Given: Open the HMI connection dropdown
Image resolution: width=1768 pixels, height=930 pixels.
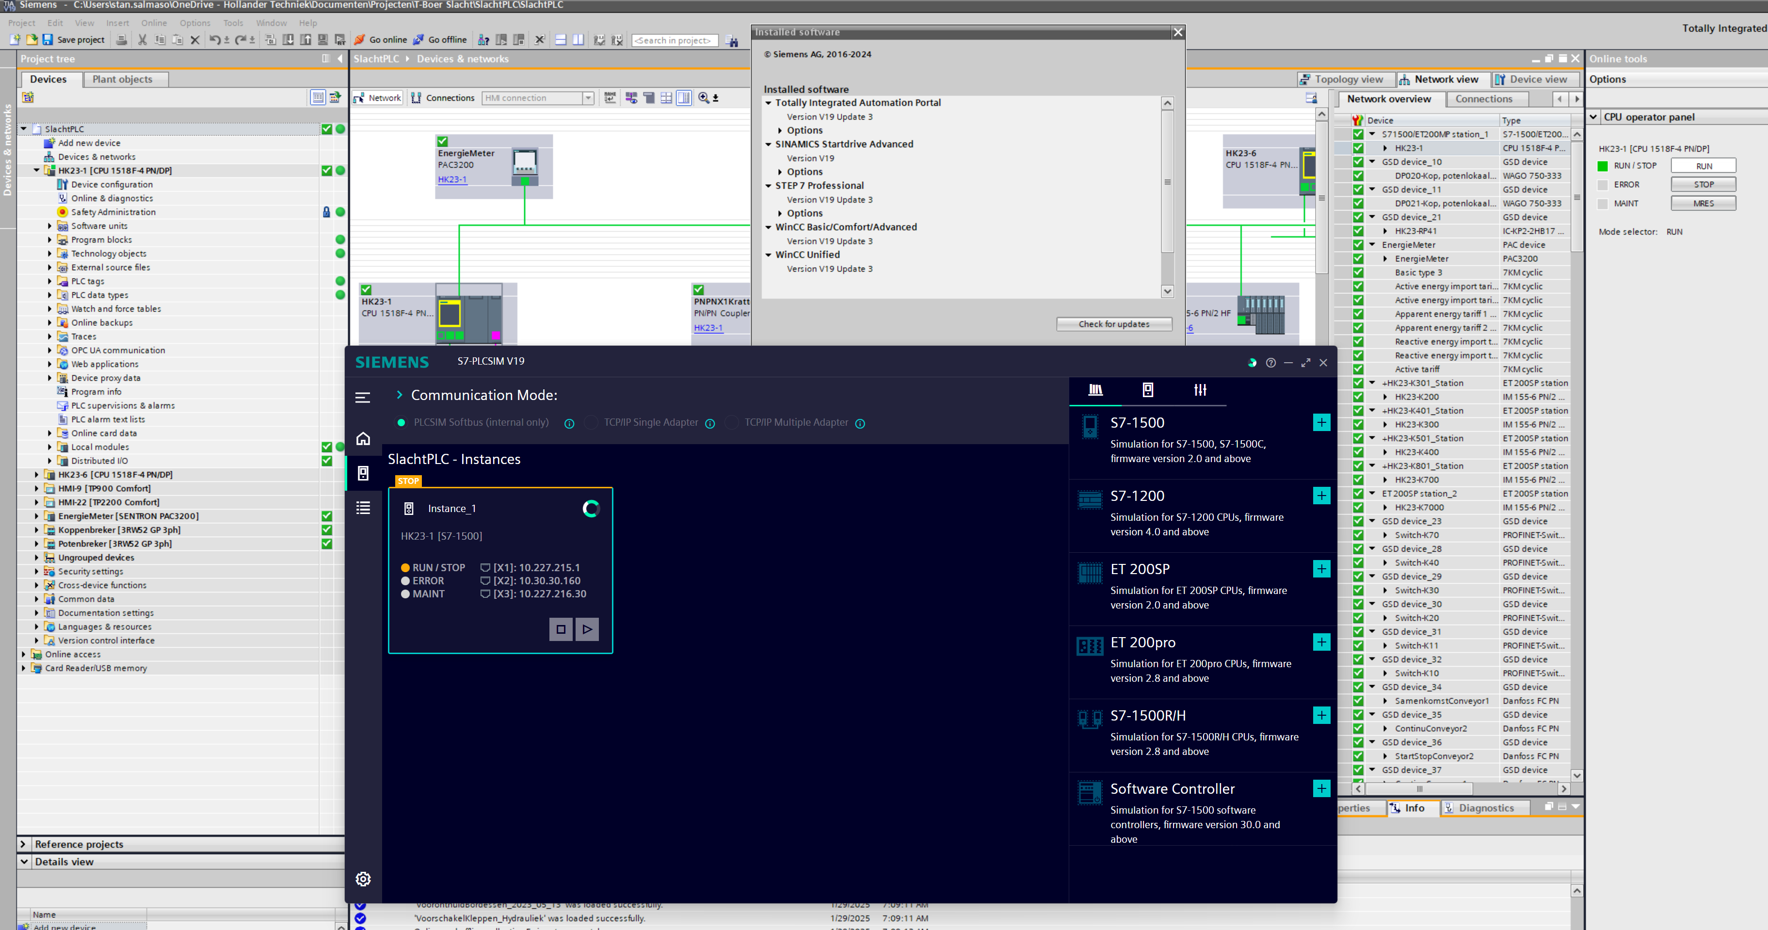Looking at the screenshot, I should point(588,98).
